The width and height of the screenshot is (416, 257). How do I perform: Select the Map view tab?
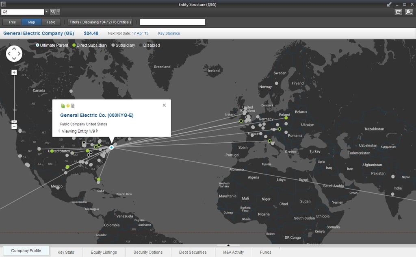(32, 22)
